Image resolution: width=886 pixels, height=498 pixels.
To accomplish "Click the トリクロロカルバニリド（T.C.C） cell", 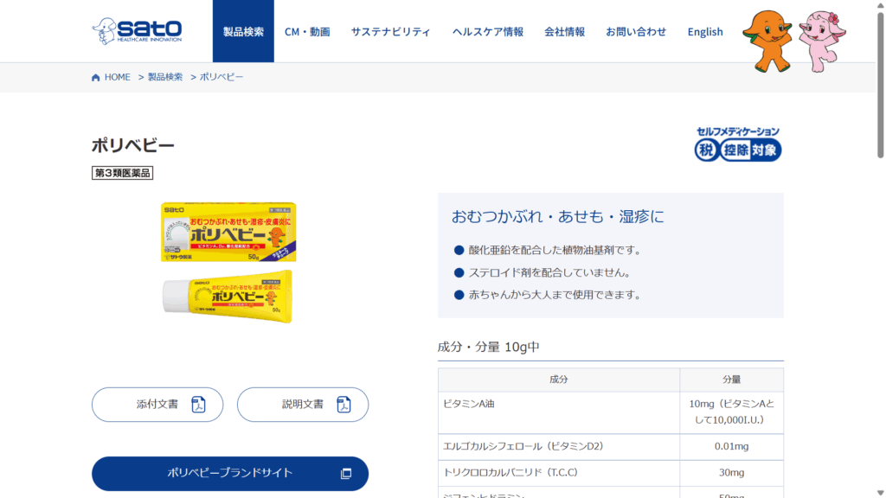I will click(x=559, y=473).
